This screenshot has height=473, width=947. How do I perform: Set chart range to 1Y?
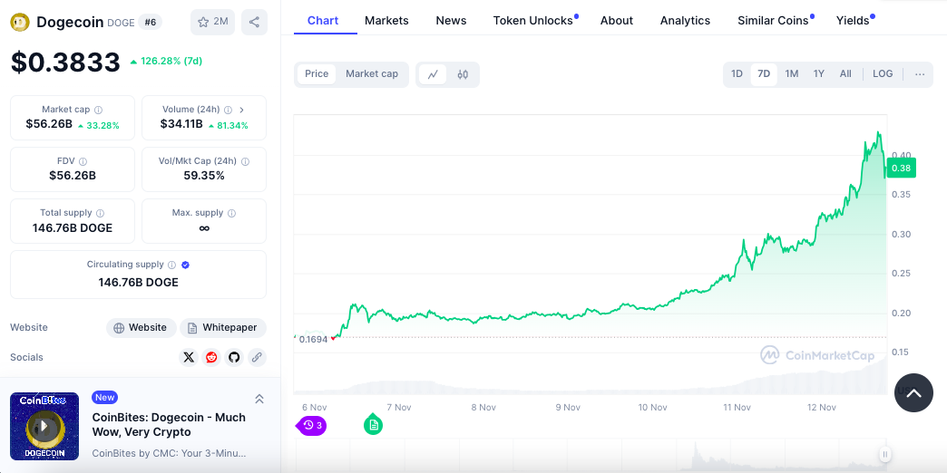tap(819, 74)
